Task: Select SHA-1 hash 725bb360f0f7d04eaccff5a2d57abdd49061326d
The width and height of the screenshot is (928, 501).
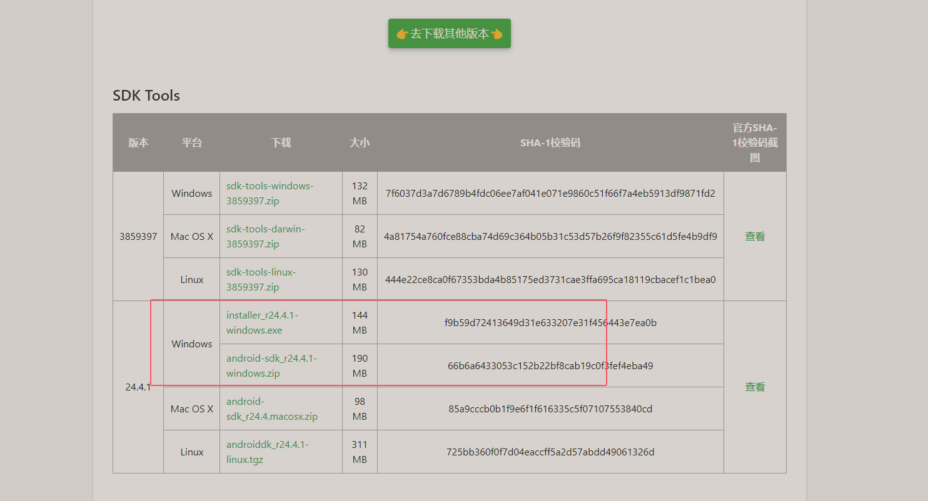Action: point(550,452)
